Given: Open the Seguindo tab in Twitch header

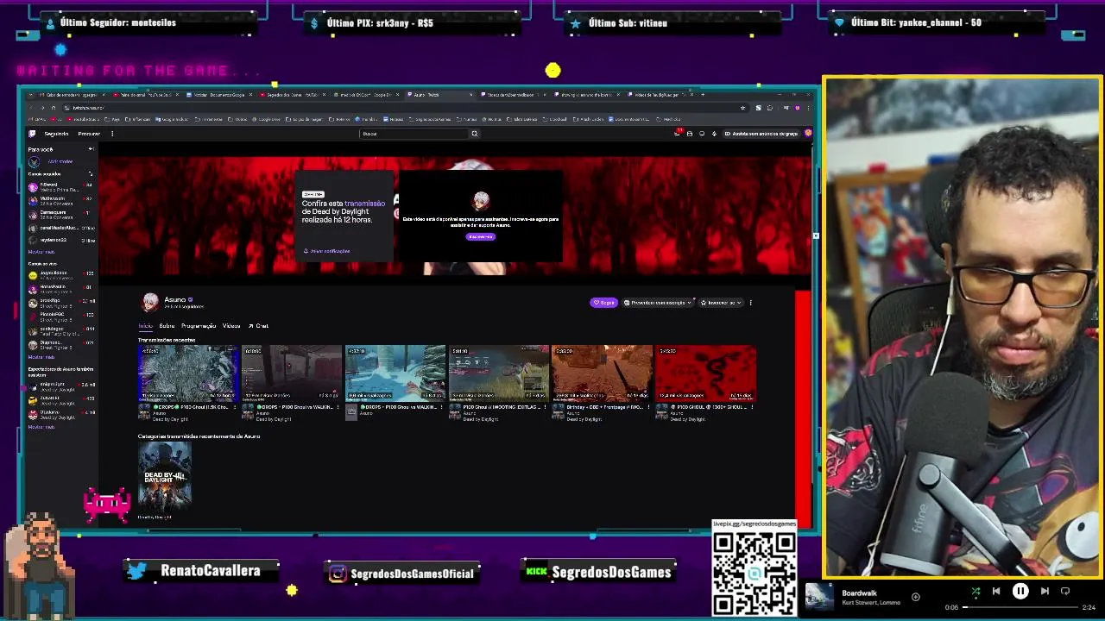Looking at the screenshot, I should coord(56,134).
